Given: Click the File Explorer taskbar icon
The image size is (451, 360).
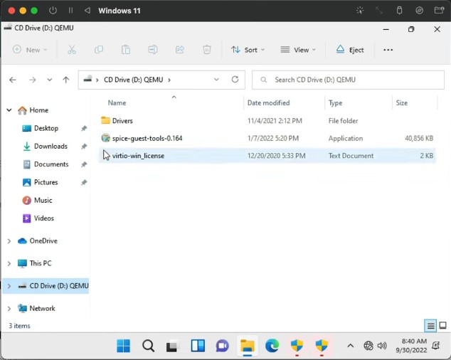Looking at the screenshot, I should pos(248,346).
